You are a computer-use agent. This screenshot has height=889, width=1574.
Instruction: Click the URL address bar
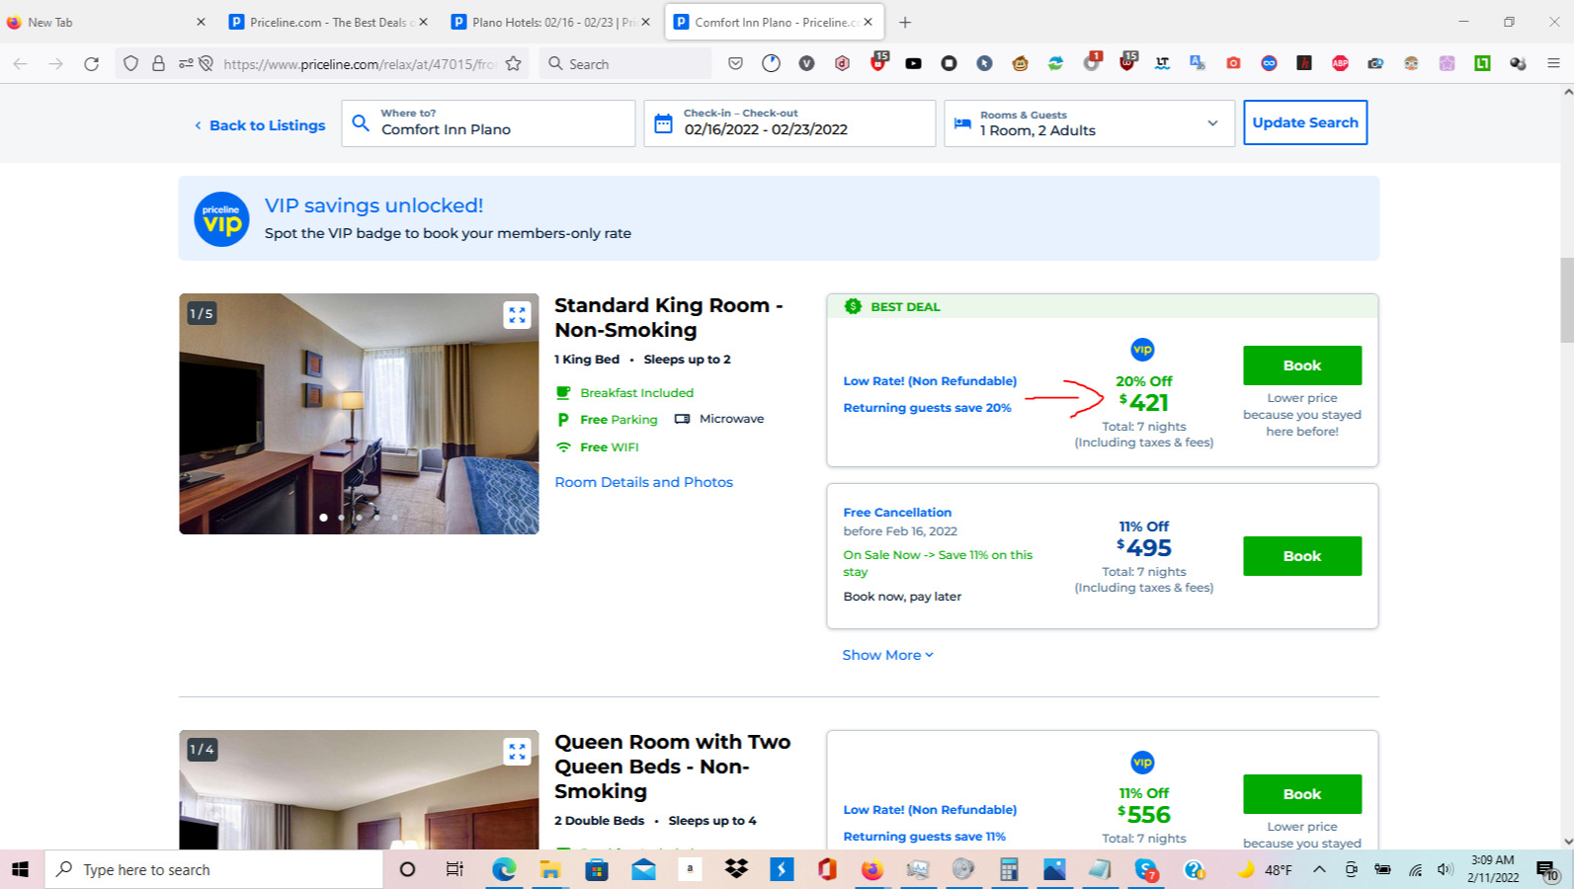coord(358,63)
